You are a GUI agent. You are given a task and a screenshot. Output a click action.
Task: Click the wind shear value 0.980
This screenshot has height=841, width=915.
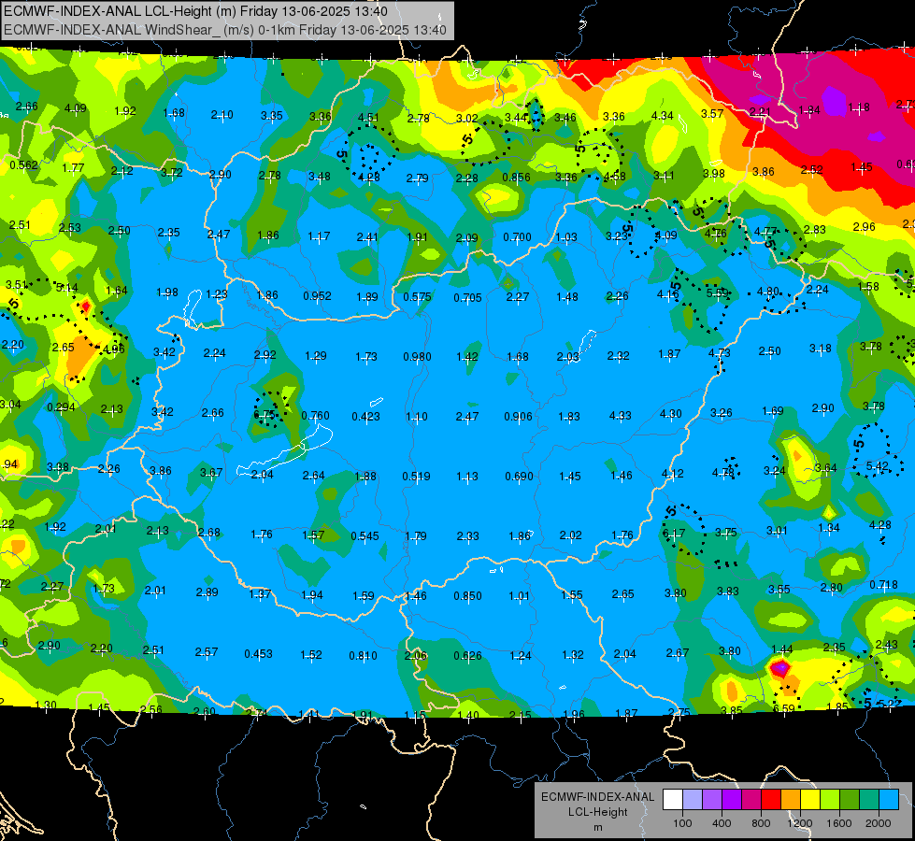tap(417, 357)
